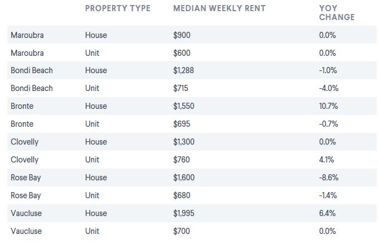Screen dimensions: 379x244
Task: Click the -4.0% change for Bondi Beach Unit
Action: 329,88
